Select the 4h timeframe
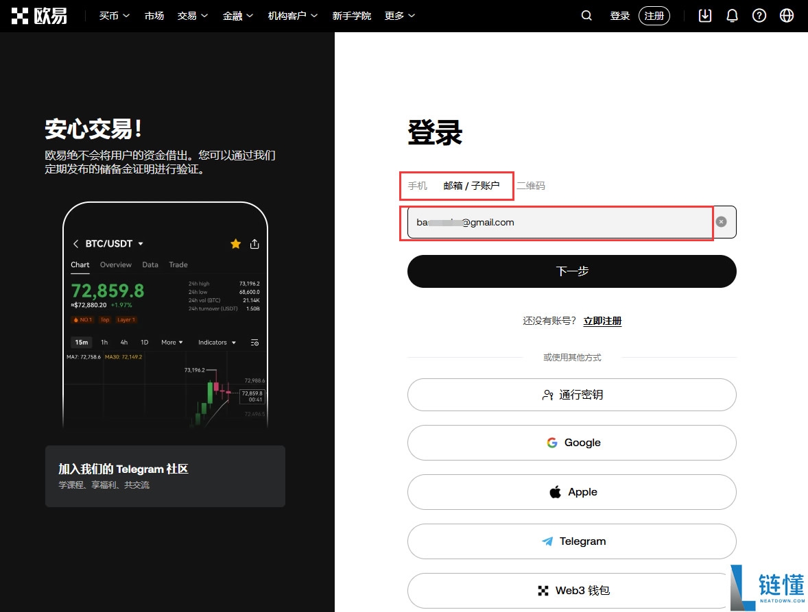This screenshot has height=612, width=808. click(123, 342)
